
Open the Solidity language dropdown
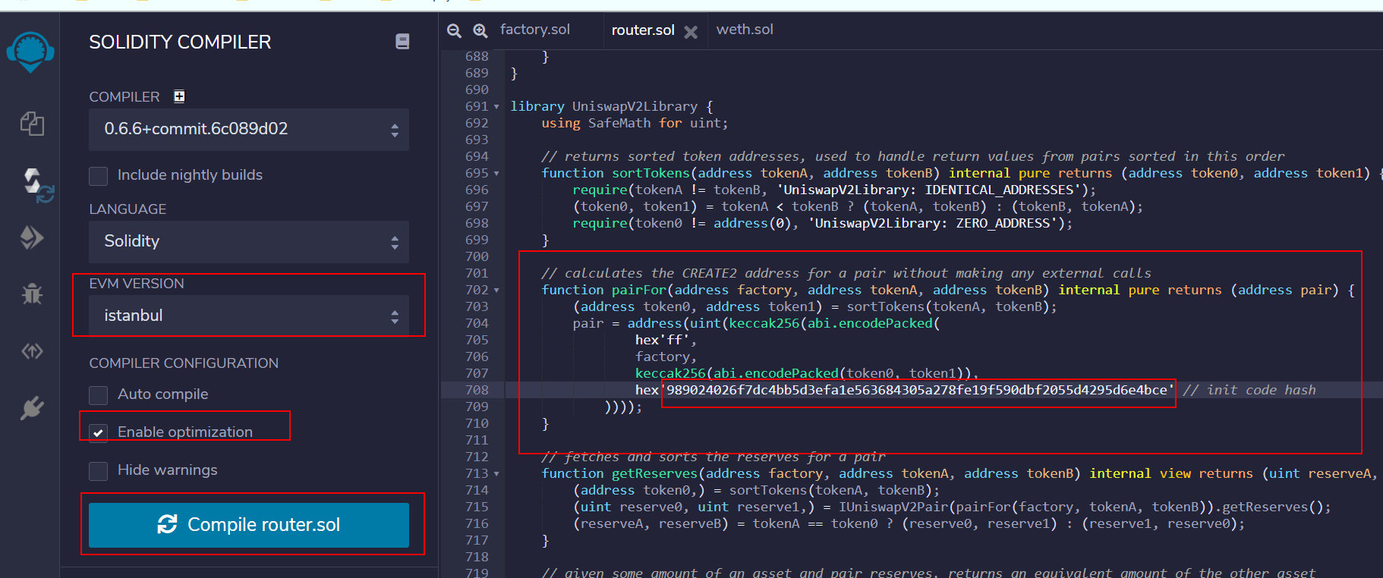(x=249, y=242)
